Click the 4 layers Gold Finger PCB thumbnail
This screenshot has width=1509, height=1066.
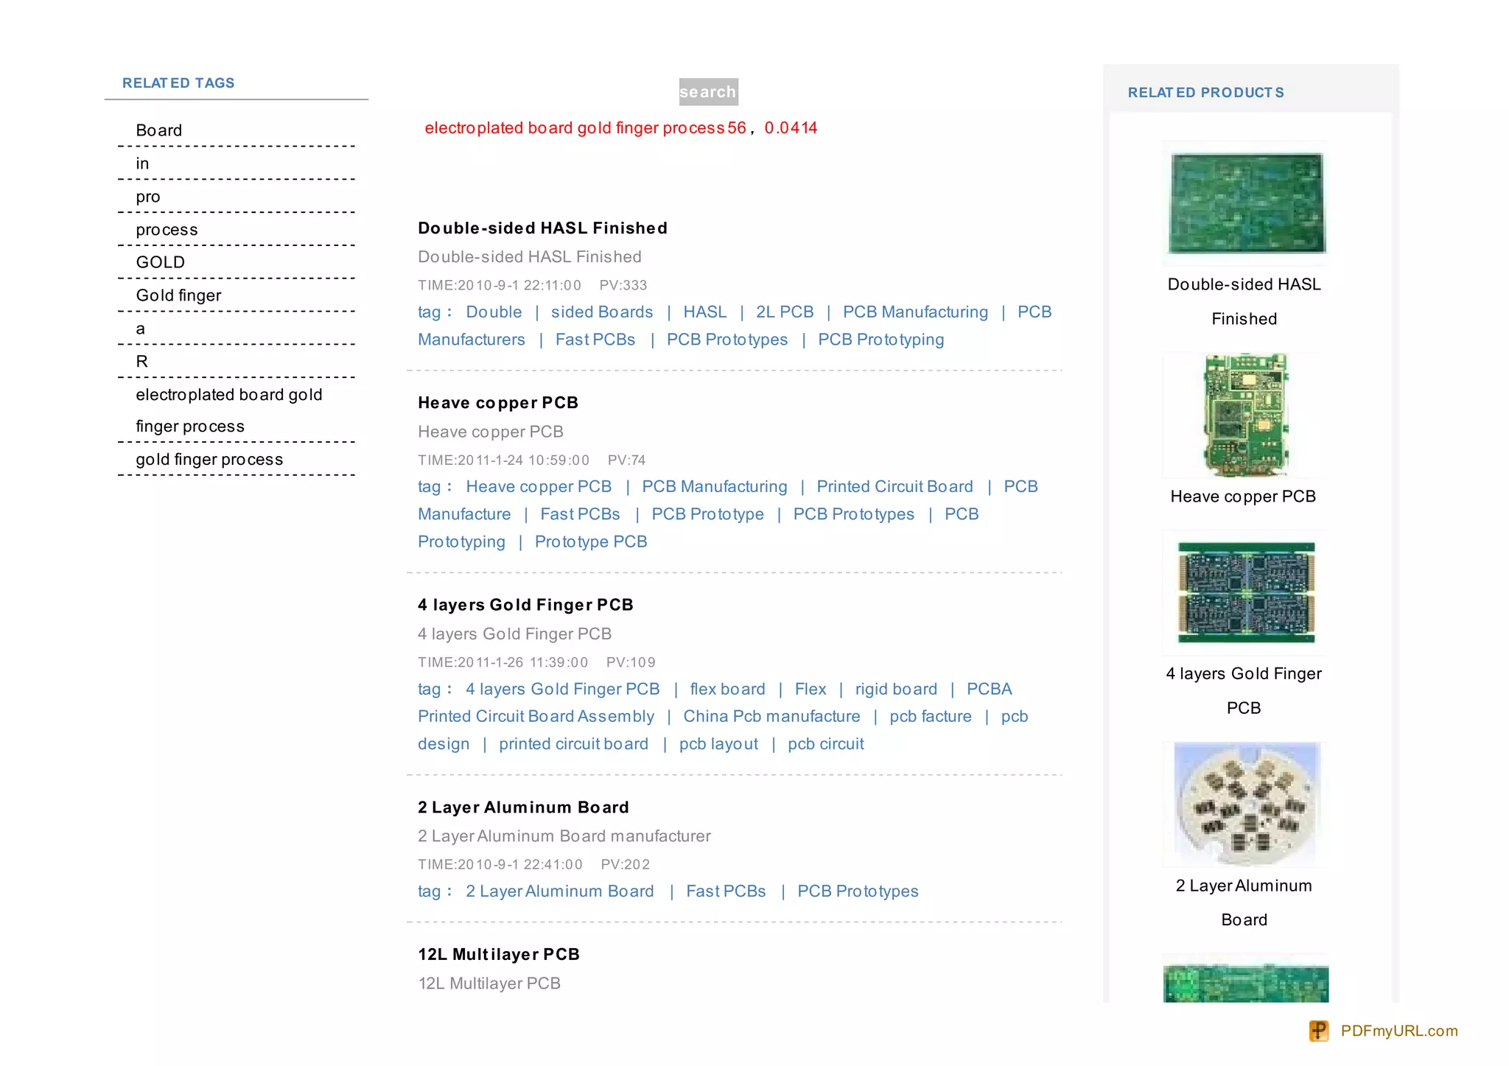click(x=1245, y=592)
